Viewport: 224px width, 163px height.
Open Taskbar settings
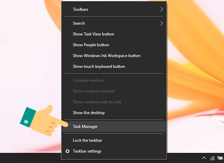[x=114, y=151]
